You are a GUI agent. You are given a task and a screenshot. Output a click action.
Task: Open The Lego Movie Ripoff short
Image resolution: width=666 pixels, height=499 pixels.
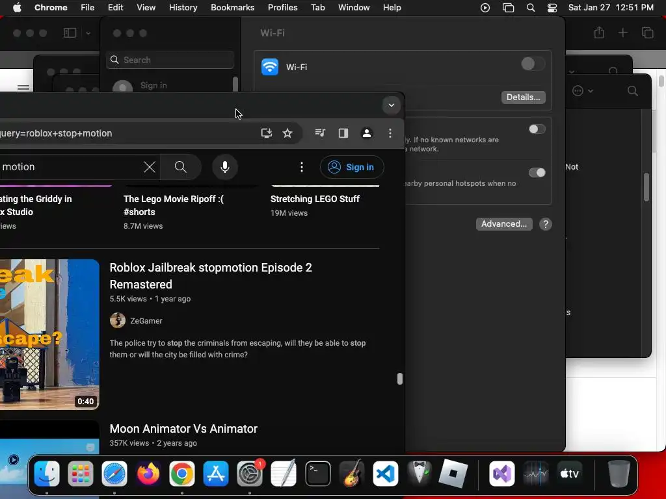(173, 205)
